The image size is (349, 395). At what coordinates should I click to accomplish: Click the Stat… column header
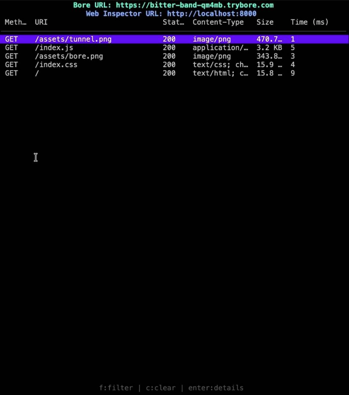[173, 22]
